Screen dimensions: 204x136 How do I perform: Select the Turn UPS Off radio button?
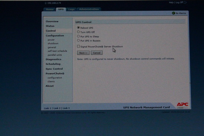tap(78, 32)
